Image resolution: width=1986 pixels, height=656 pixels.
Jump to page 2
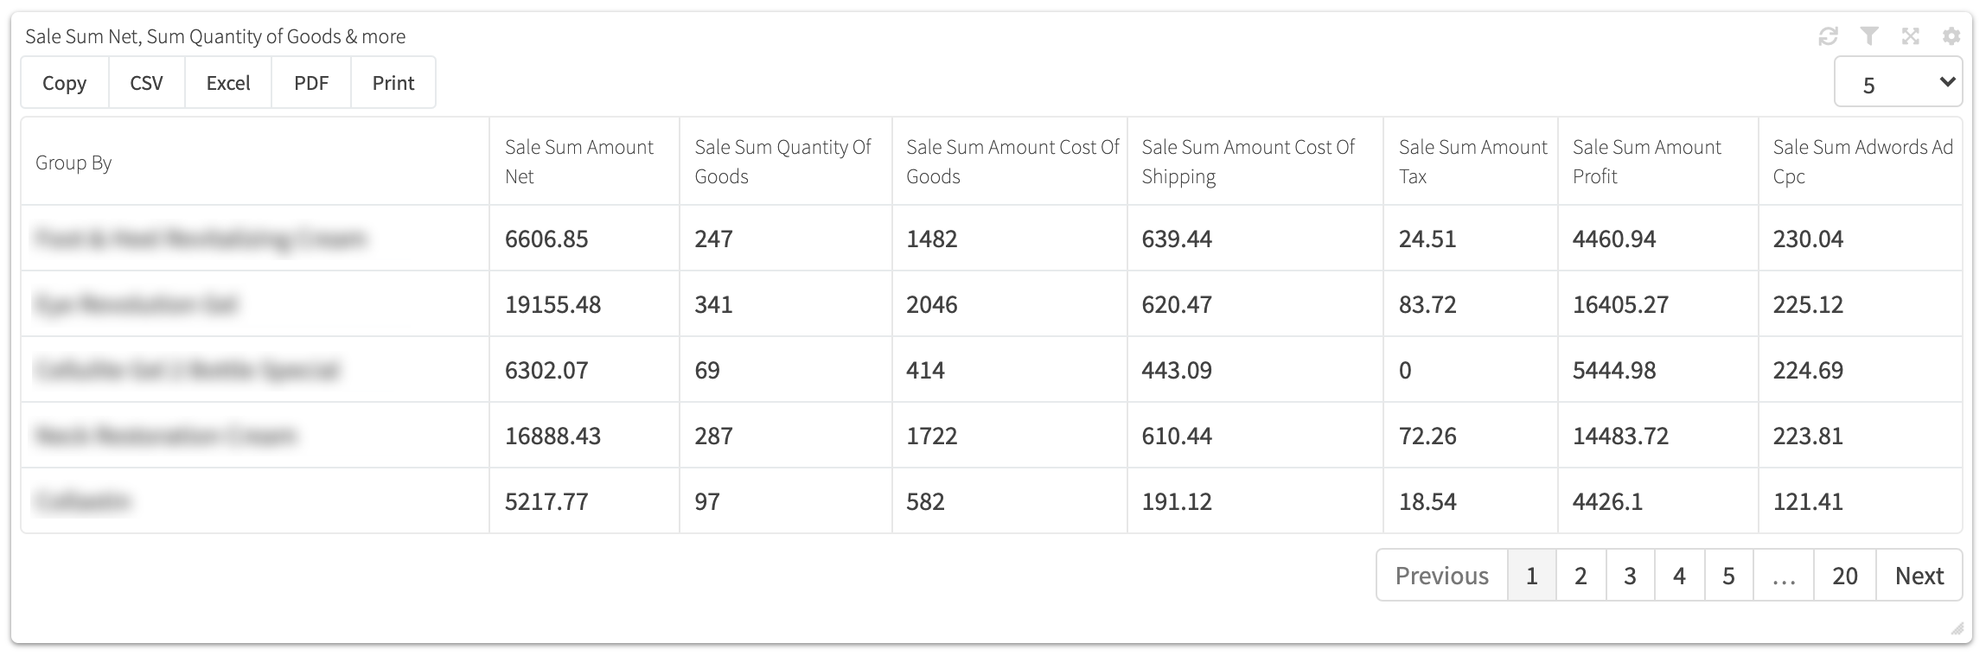tap(1581, 576)
